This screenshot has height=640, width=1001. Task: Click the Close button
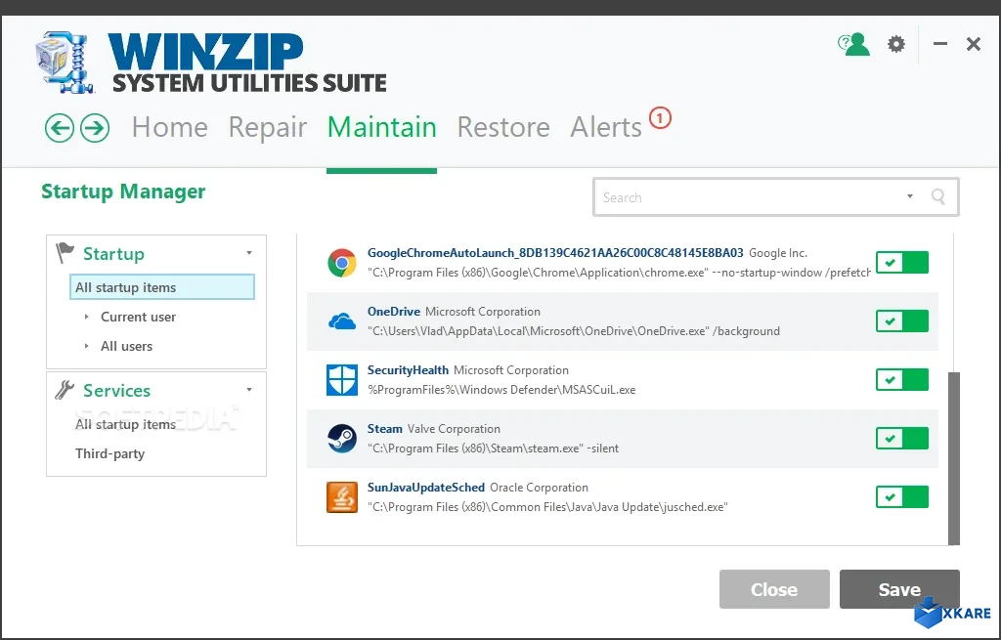coord(774,589)
